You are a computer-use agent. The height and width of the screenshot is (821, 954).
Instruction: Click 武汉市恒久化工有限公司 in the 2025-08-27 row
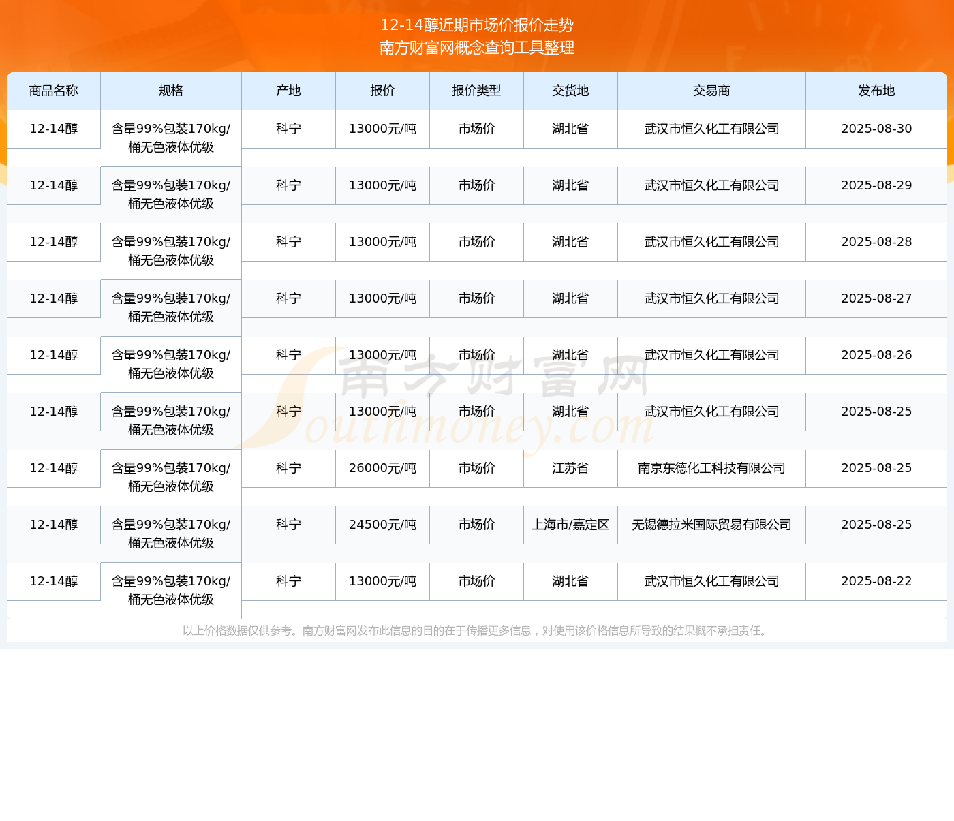click(712, 298)
